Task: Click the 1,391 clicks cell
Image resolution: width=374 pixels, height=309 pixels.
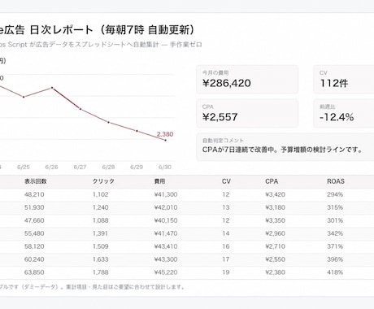Action: (x=101, y=233)
